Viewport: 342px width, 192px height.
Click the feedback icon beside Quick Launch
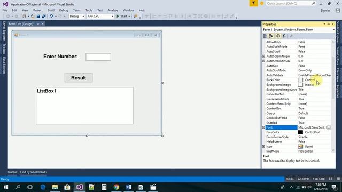point(262,3)
